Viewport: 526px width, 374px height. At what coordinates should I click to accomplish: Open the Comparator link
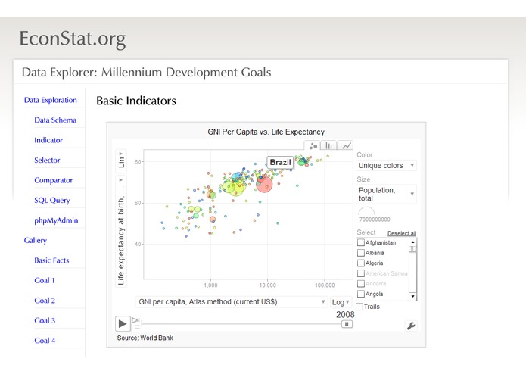coord(53,180)
